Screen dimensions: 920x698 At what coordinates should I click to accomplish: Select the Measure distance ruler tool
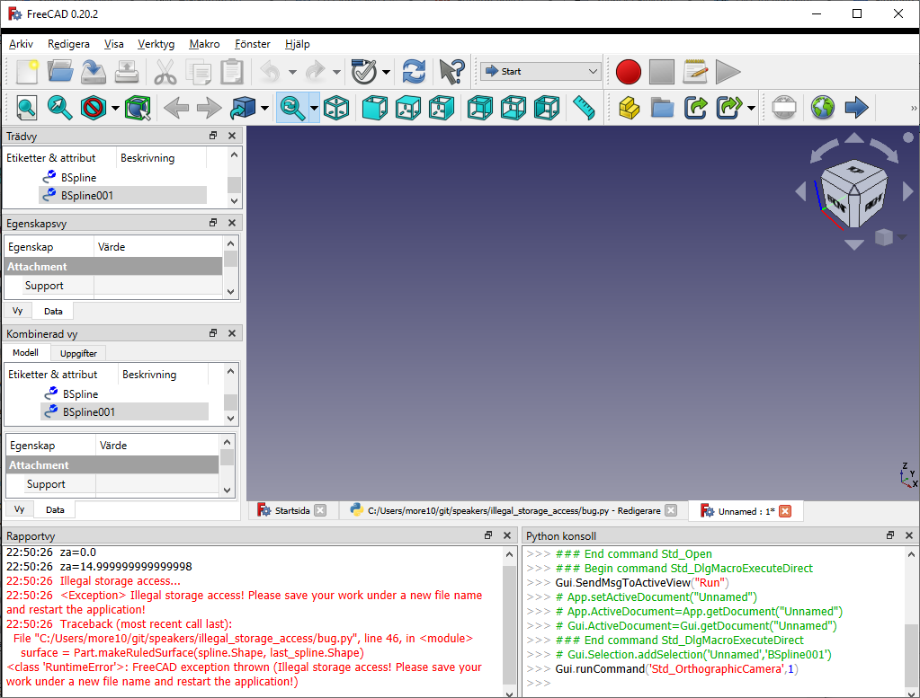pyautogui.click(x=583, y=107)
